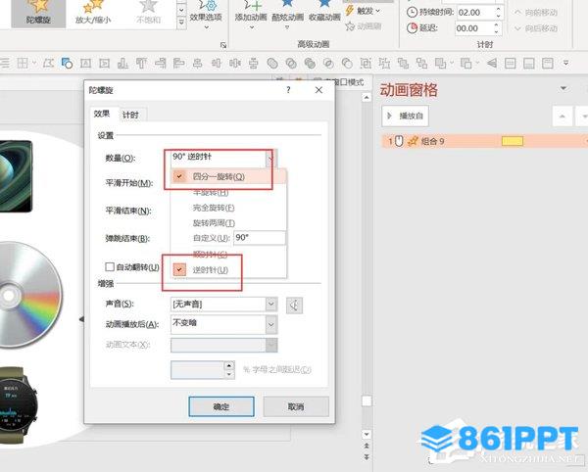Click the 确定 OK button
588x472 pixels.
pyautogui.click(x=221, y=406)
